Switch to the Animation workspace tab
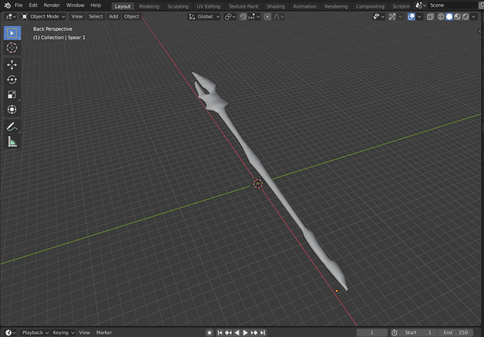The image size is (484, 337). 304,6
